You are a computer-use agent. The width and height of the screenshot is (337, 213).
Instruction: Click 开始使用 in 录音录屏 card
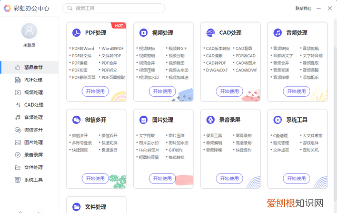tap(230, 178)
